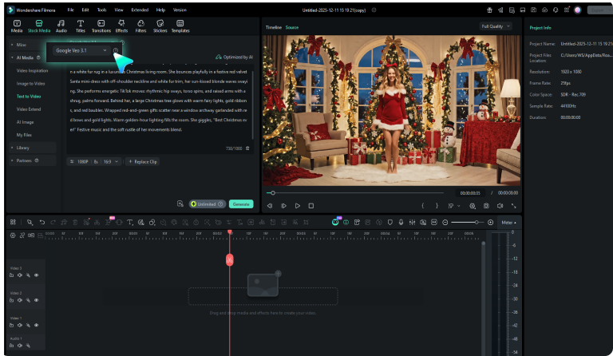Hide the Video 3 track
613x356 pixels.
point(37,275)
